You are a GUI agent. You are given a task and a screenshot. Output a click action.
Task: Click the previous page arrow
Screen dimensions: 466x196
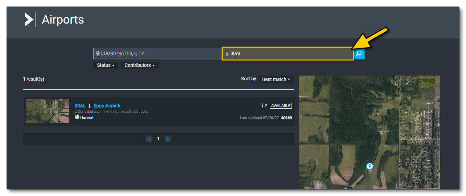[x=149, y=138]
